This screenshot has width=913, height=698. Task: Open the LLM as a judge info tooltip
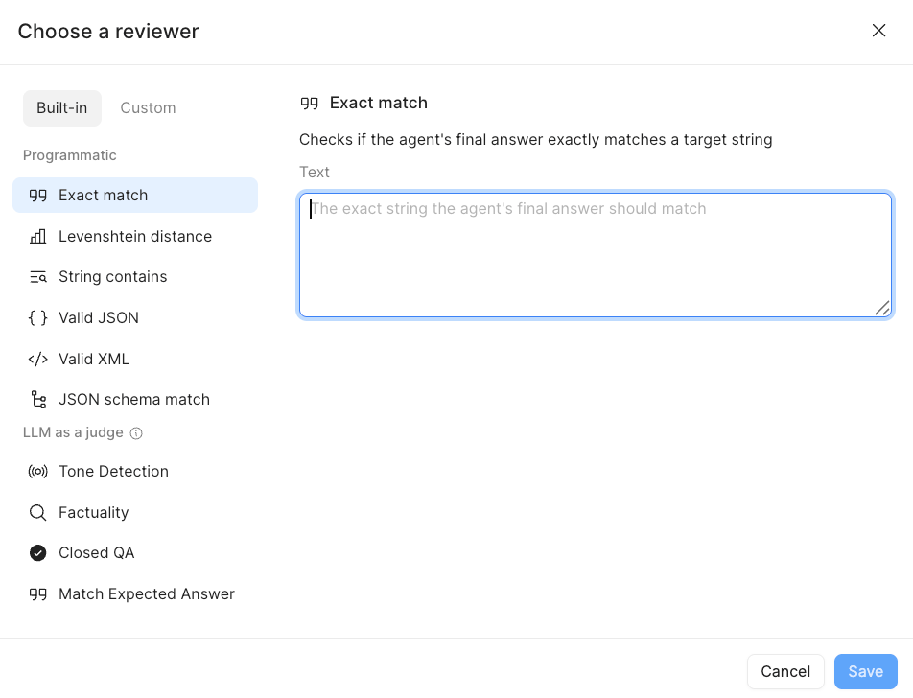137,432
